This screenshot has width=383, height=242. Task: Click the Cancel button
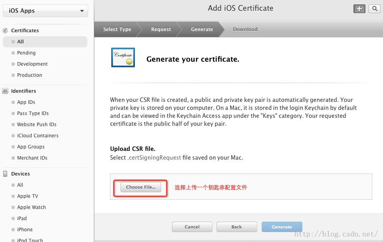[x=192, y=227]
